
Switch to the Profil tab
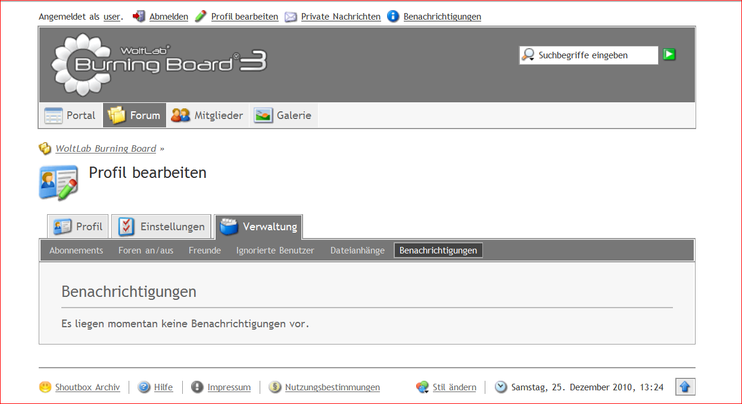click(78, 227)
